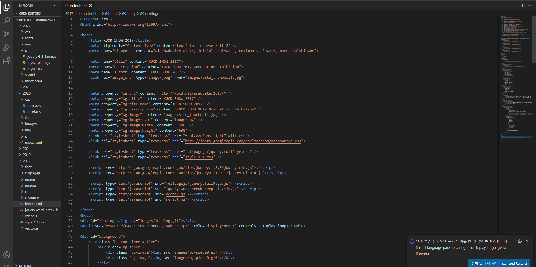Open index.html under 2020 folder
Screen dimensions: 536x267
click(x=37, y=142)
